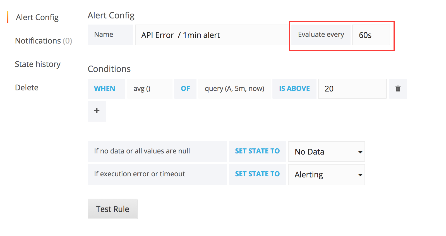The image size is (446, 236).
Task: Add a new condition with plus icon
Action: coord(96,111)
